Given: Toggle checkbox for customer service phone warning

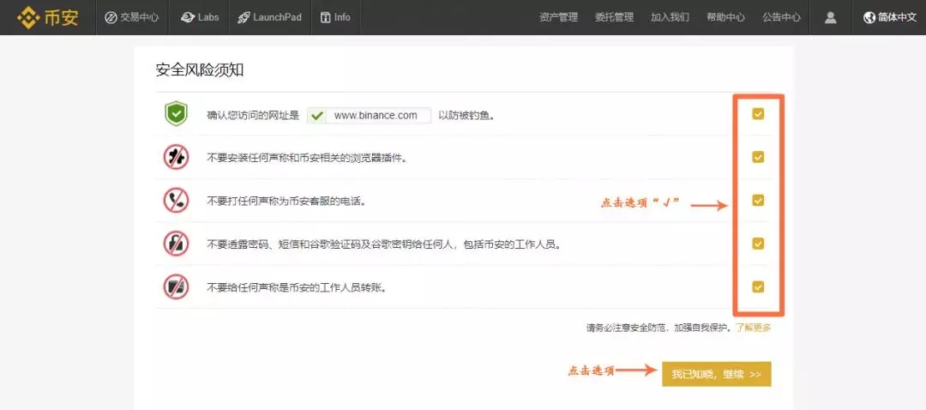Looking at the screenshot, I should (x=758, y=200).
